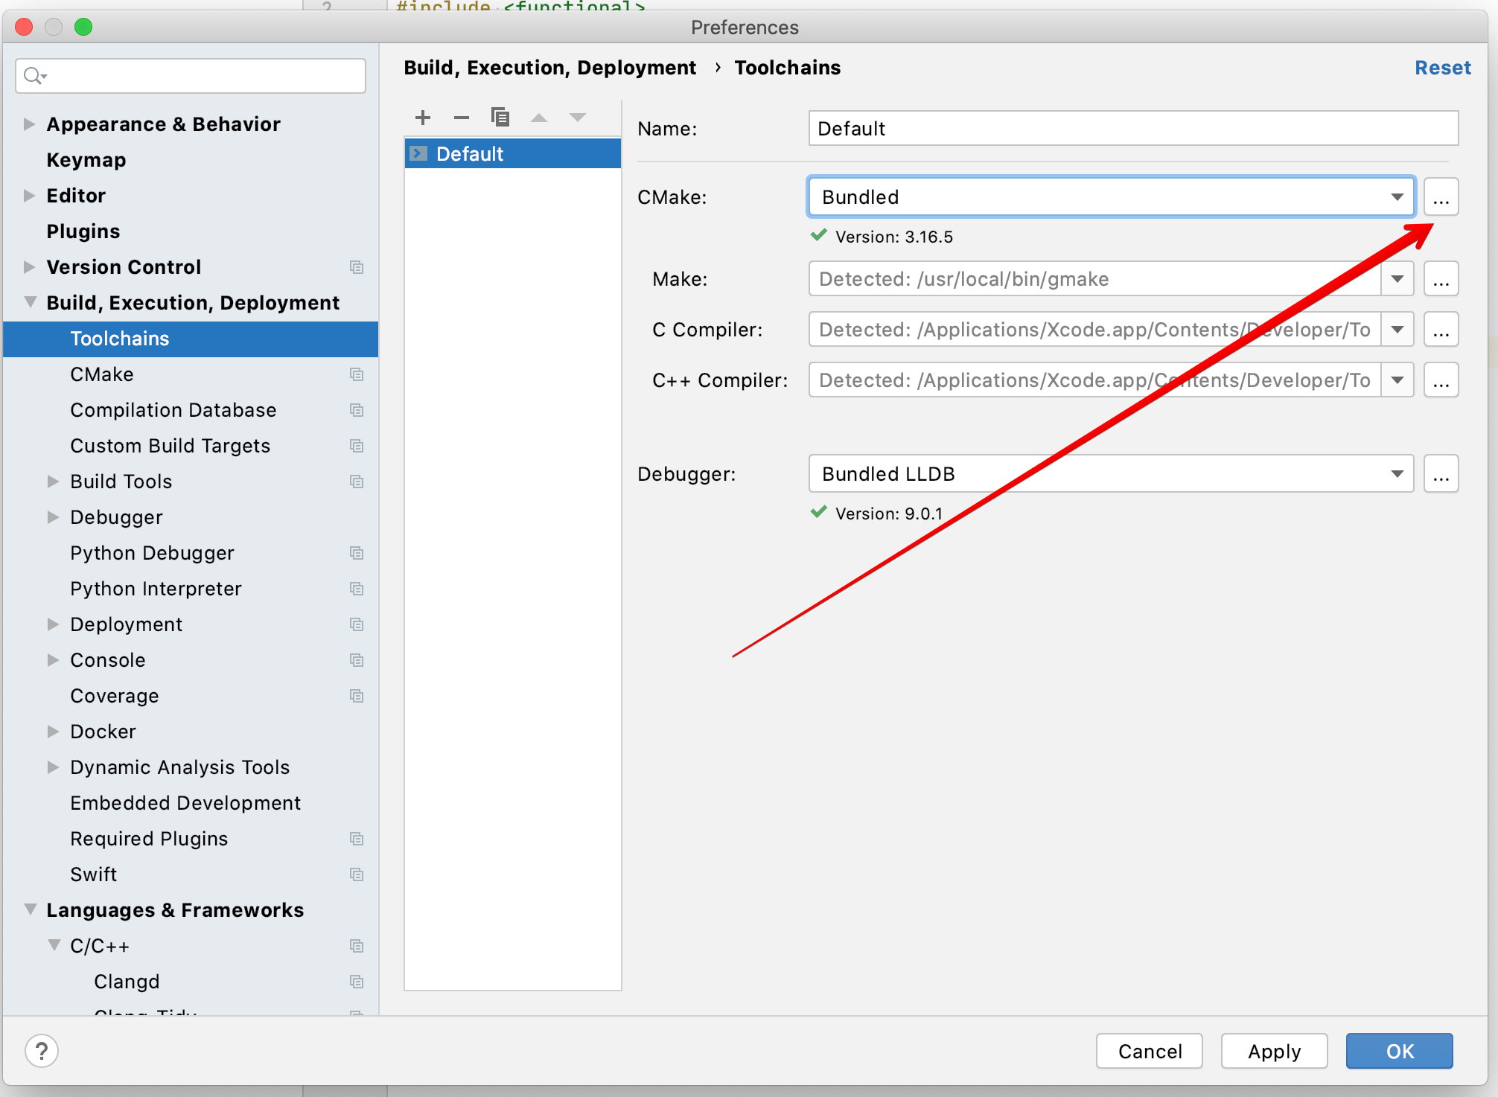Image resolution: width=1498 pixels, height=1097 pixels.
Task: Click the Reset link
Action: coord(1442,68)
